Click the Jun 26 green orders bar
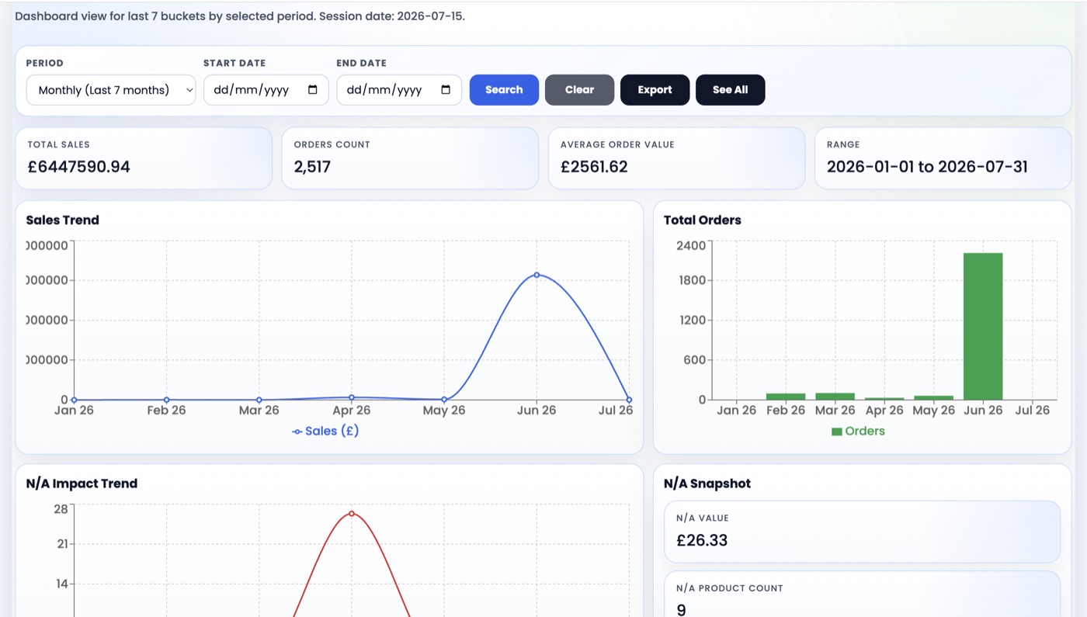 983,327
